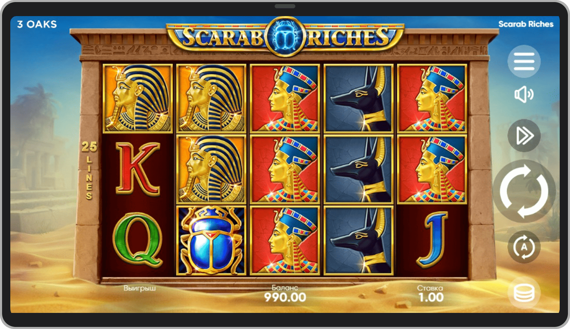Open the hamburger menu
Screen dimensions: 570x329
tap(524, 62)
